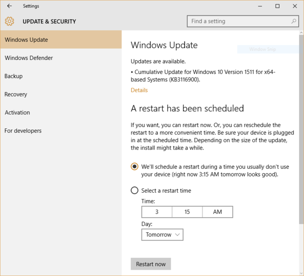Expand the Day dropdown showing Tomorrow
The height and width of the screenshot is (276, 304).
click(162, 235)
